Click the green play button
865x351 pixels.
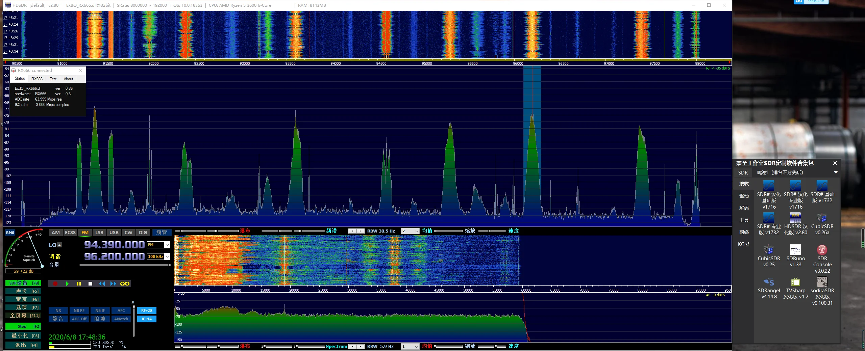tap(67, 284)
